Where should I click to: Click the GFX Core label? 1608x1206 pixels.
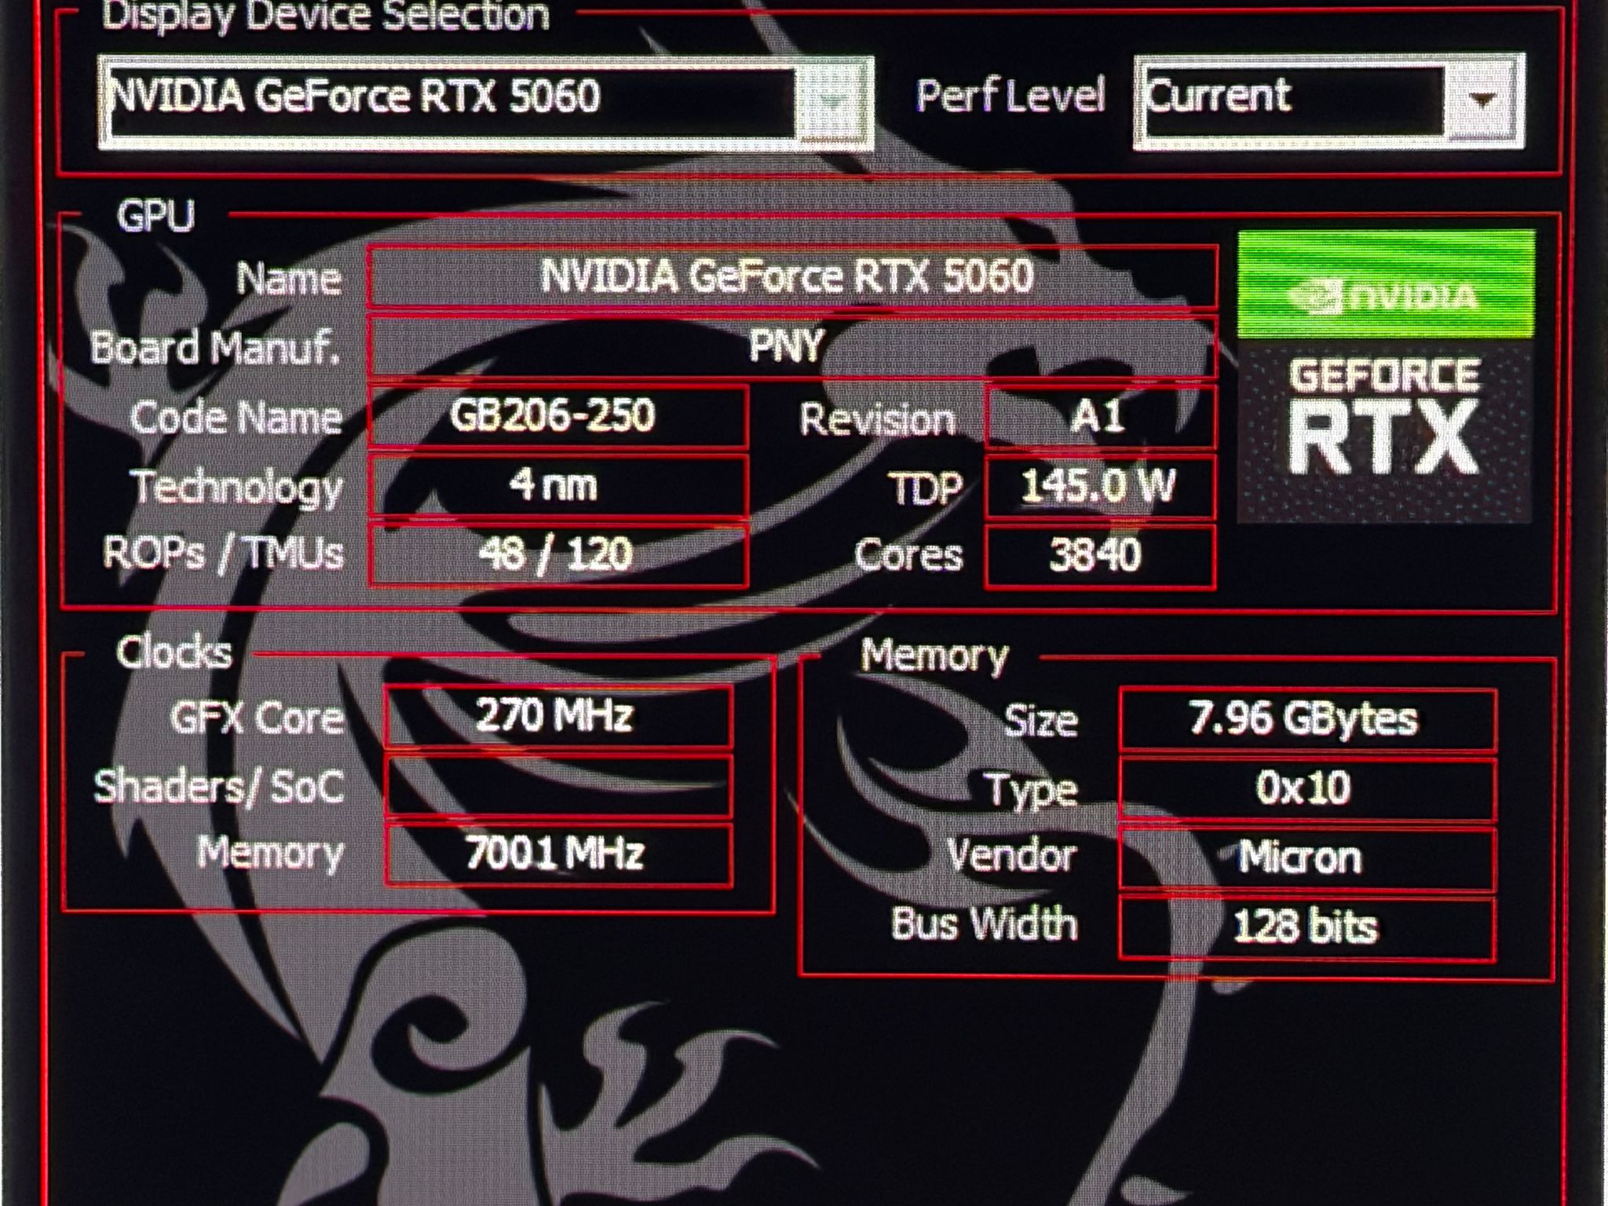tap(258, 717)
